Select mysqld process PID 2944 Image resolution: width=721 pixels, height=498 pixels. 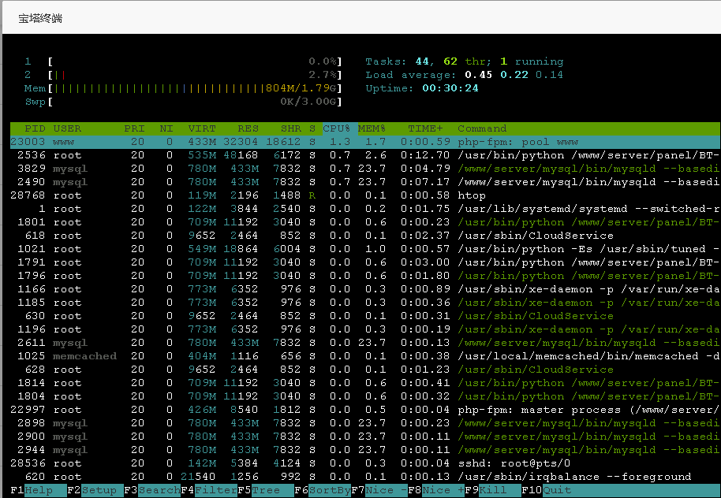pyautogui.click(x=365, y=450)
